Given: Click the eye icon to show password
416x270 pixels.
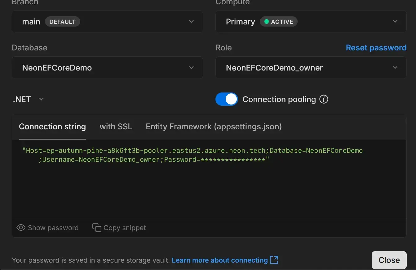Looking at the screenshot, I should (x=21, y=228).
